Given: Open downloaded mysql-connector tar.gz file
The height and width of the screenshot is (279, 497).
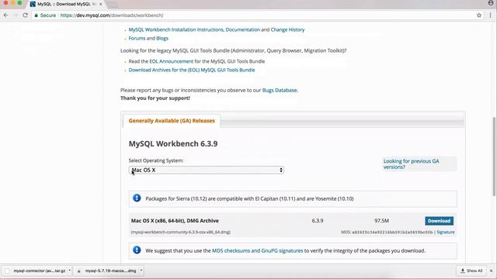Looking at the screenshot, I should click(x=36, y=270).
